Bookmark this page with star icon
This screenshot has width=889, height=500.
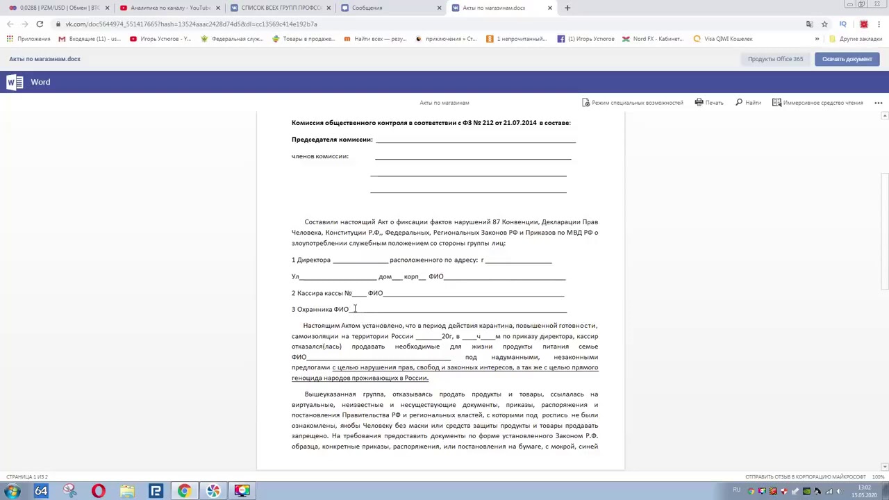pos(824,24)
